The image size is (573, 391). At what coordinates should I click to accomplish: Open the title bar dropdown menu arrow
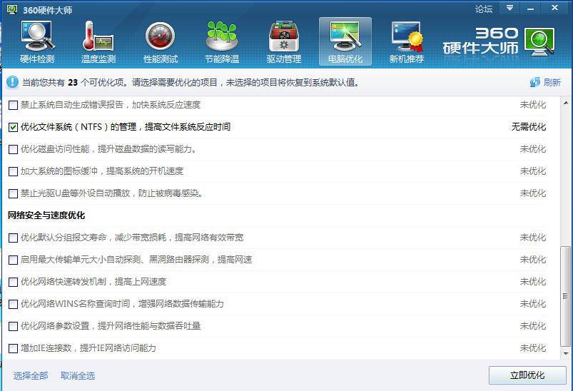tap(509, 8)
